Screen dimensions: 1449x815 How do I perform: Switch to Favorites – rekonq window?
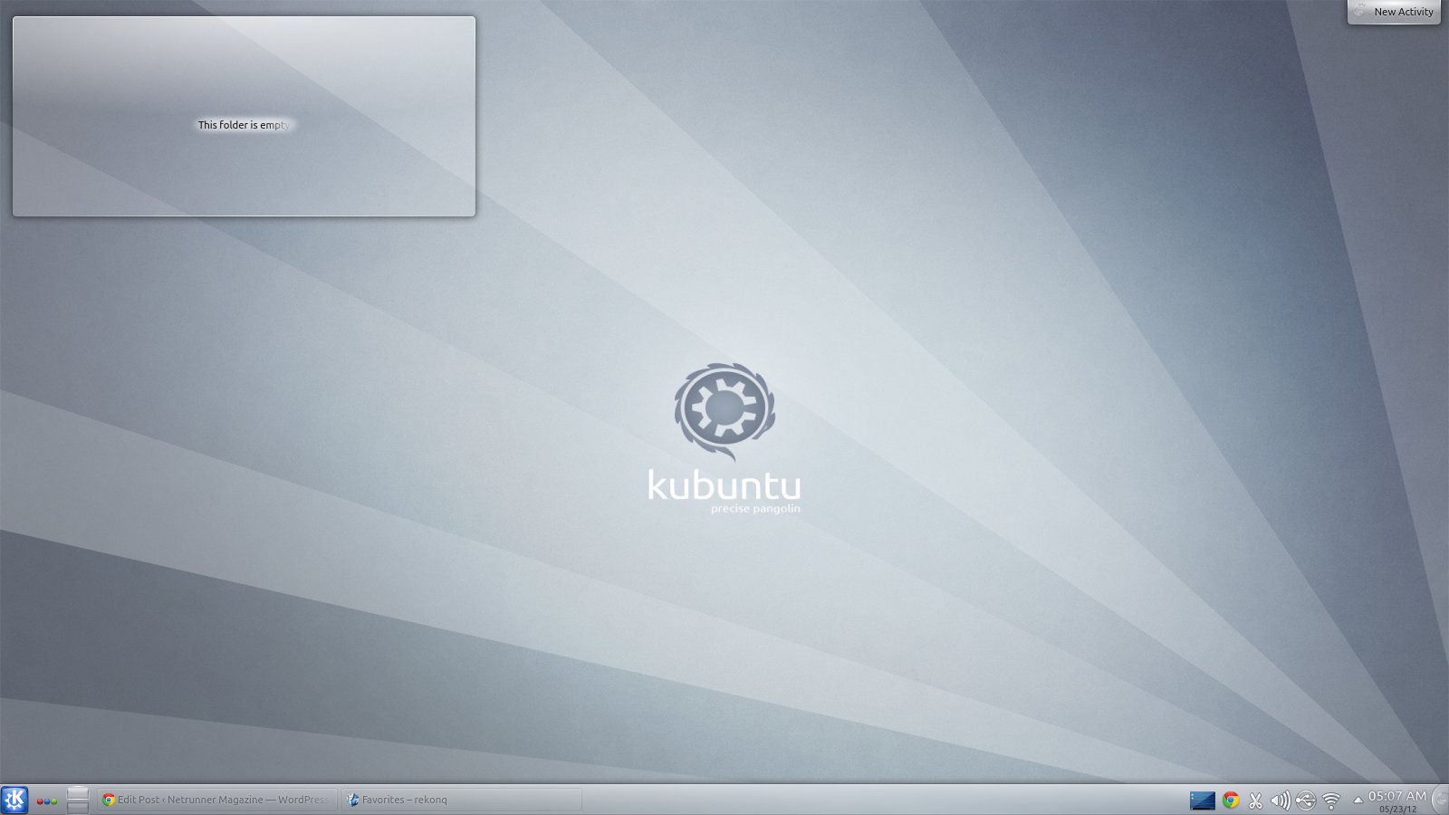point(462,800)
